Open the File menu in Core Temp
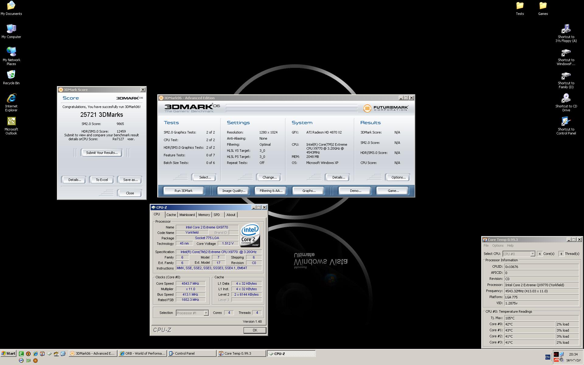 [486, 245]
